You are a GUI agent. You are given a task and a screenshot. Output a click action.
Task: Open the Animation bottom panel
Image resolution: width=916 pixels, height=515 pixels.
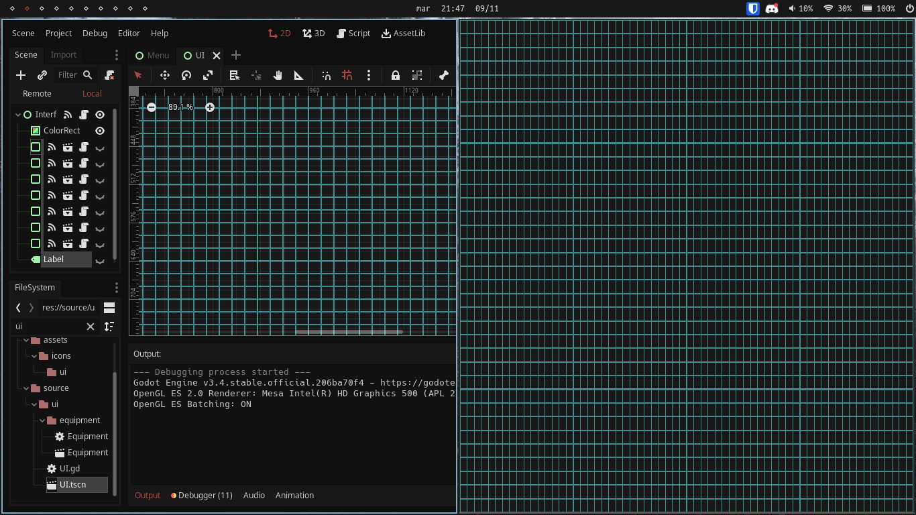294,496
